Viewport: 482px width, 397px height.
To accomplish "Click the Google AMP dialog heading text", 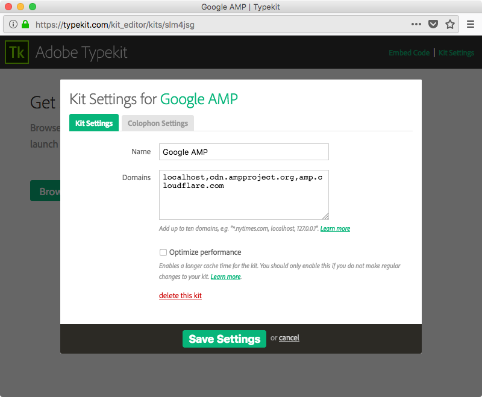I will coord(199,99).
